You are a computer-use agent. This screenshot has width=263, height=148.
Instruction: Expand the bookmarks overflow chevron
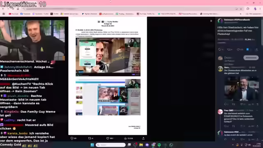click(240, 14)
